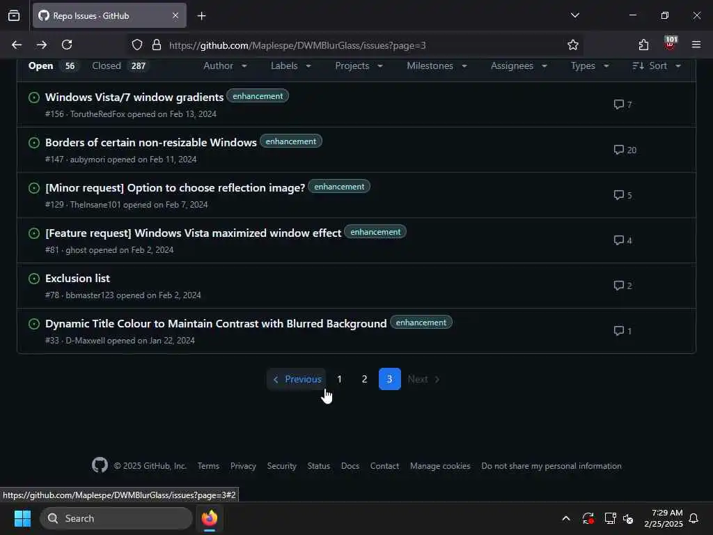This screenshot has width=713, height=535.
Task: Open issue Dynamic Title Colour to Maintain Contrast
Action: (x=216, y=323)
